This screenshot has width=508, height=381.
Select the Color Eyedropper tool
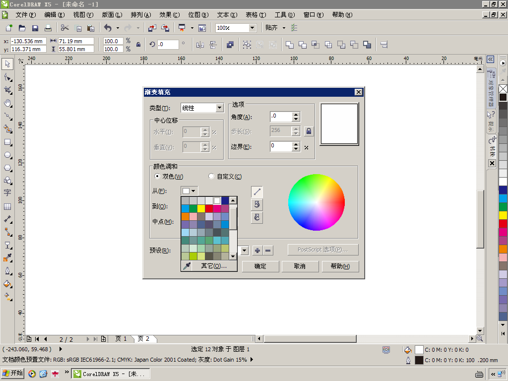(7, 258)
